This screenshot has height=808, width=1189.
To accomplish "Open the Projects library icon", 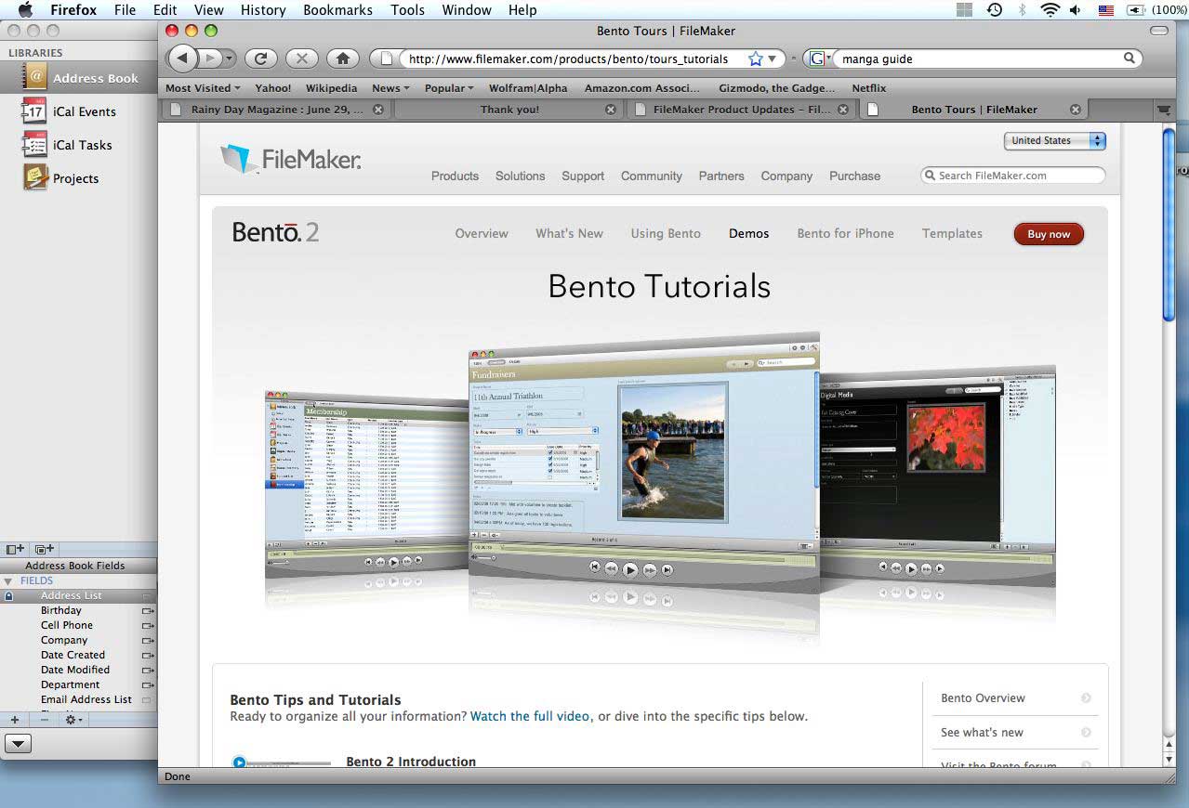I will coord(34,178).
